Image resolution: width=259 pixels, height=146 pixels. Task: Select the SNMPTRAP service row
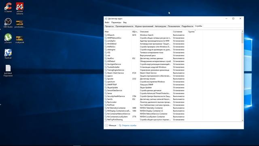(x=173, y=85)
